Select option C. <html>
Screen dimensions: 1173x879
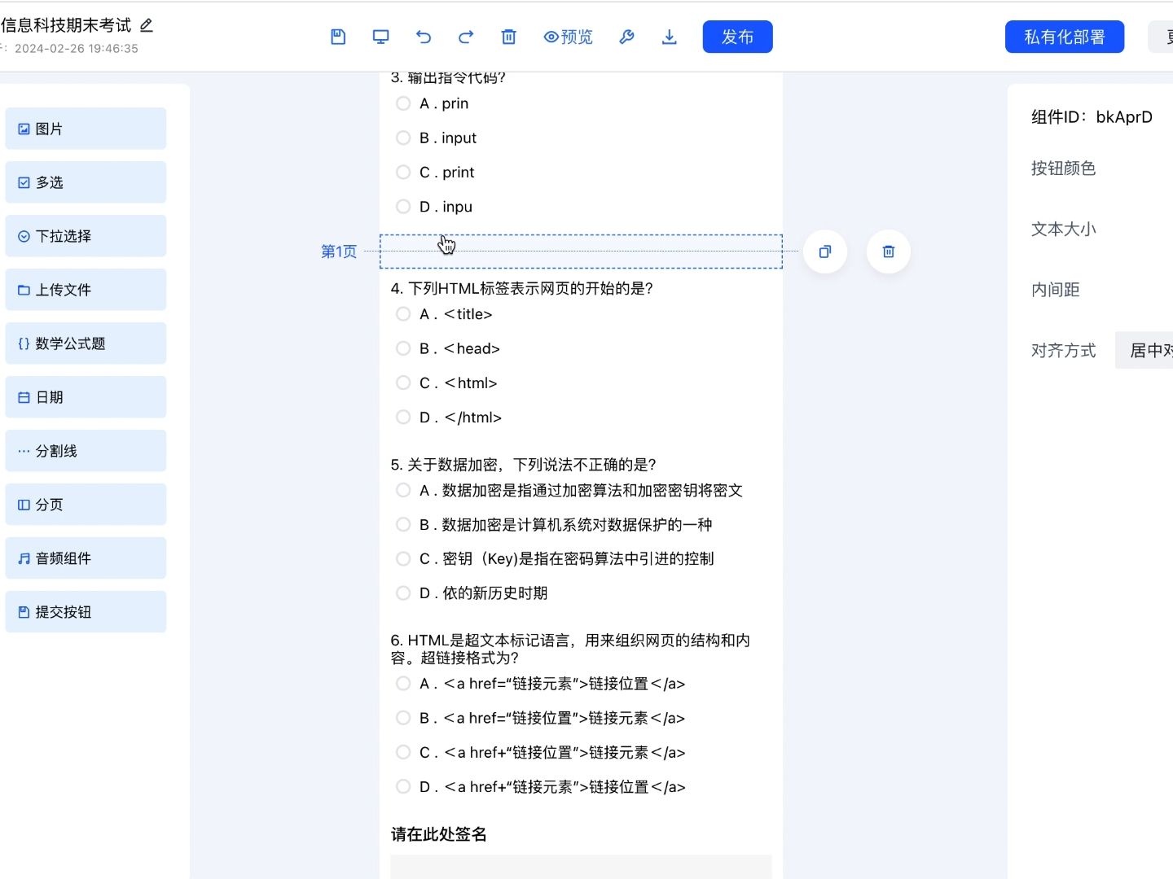[403, 383]
